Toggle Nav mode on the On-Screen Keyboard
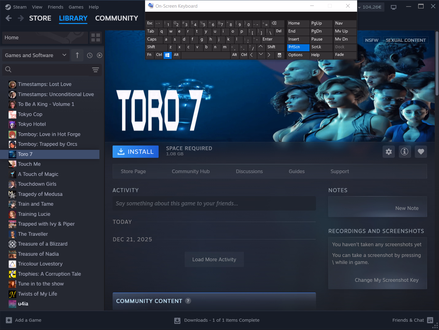 click(345, 23)
